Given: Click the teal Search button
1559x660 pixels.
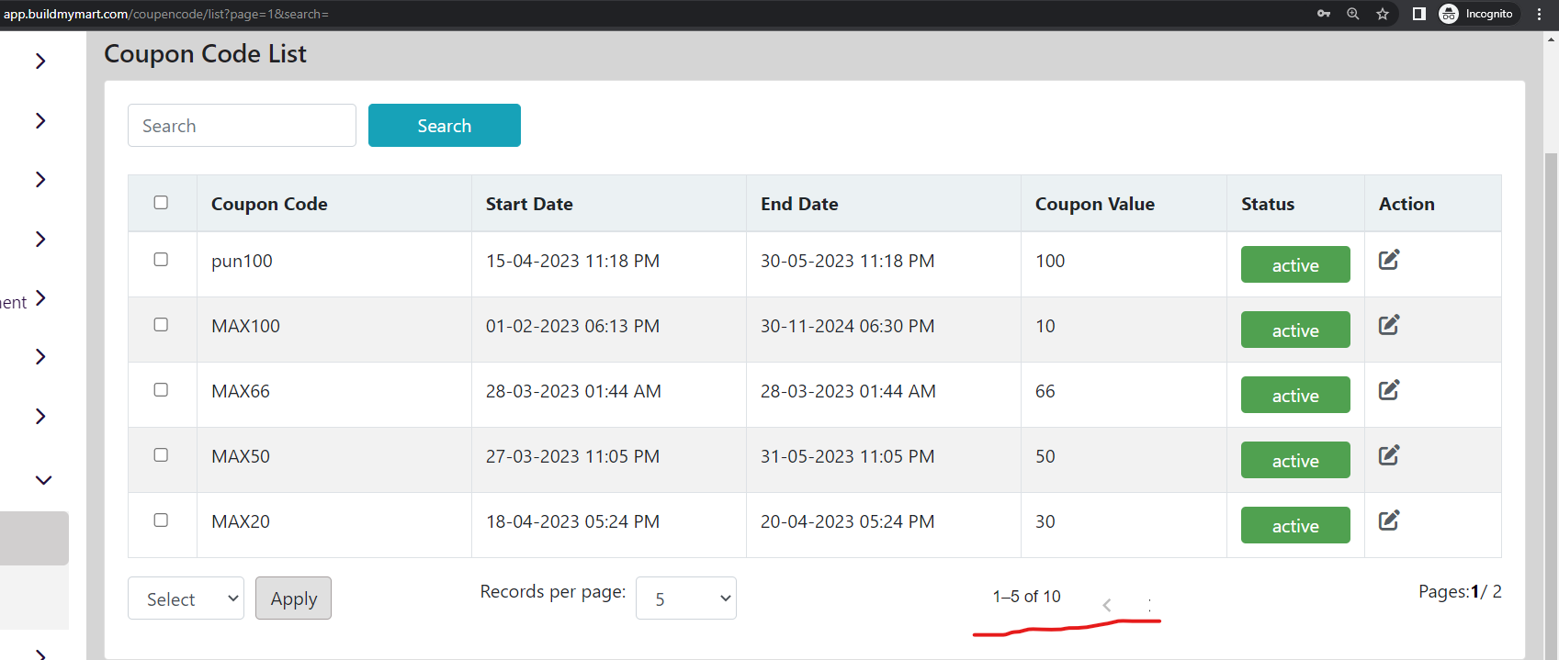Looking at the screenshot, I should point(445,125).
